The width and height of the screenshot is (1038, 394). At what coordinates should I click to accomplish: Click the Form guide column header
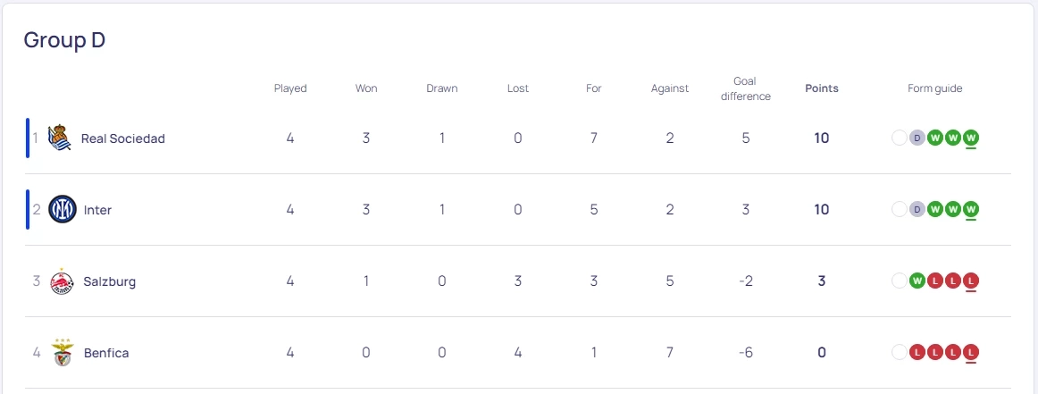click(934, 88)
